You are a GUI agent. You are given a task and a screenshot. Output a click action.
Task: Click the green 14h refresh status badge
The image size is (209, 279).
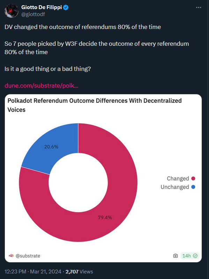pyautogui.click(x=190, y=256)
